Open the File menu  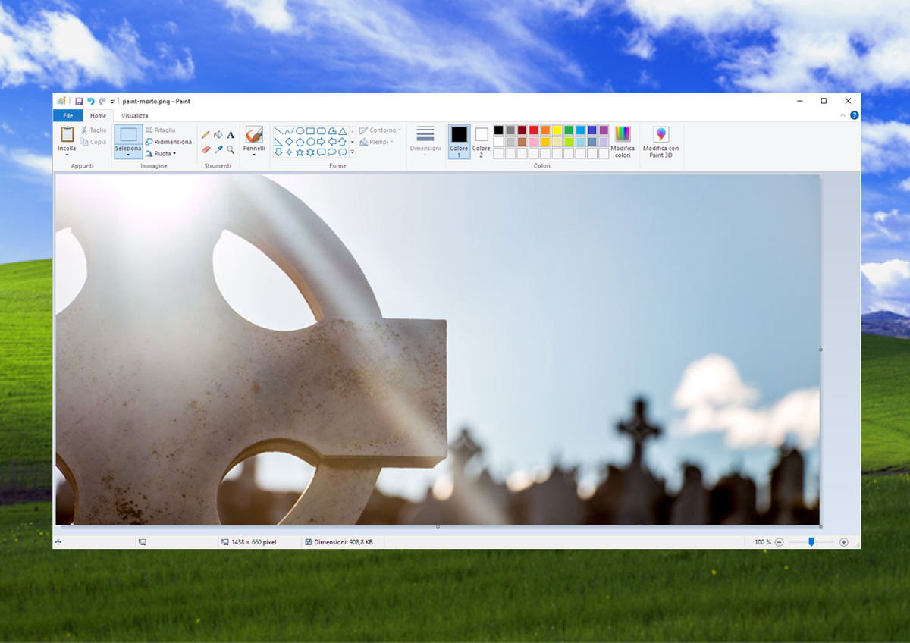pos(67,115)
